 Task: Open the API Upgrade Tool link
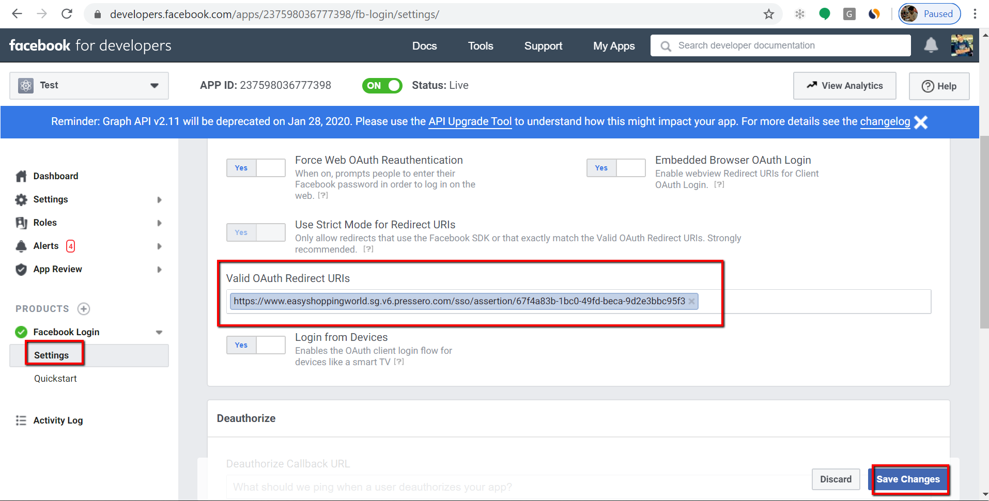point(470,121)
